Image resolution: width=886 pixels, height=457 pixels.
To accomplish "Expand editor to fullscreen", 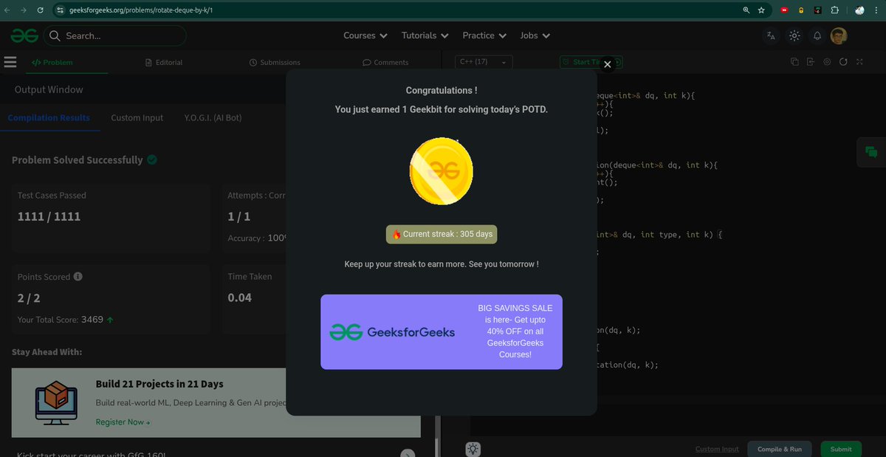I will click(859, 62).
